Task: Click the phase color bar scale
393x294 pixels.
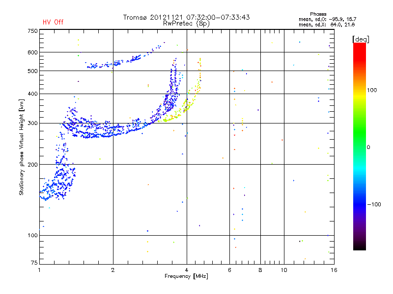Action: click(x=360, y=146)
